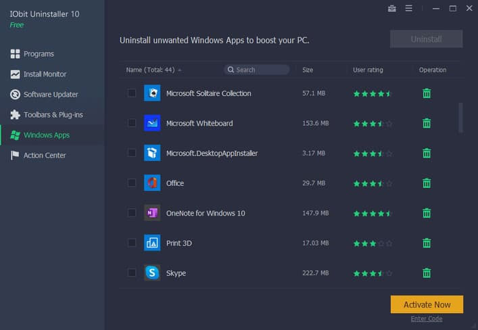Check the Microsoft Whiteboard checkbox
The image size is (478, 330).
tap(132, 123)
